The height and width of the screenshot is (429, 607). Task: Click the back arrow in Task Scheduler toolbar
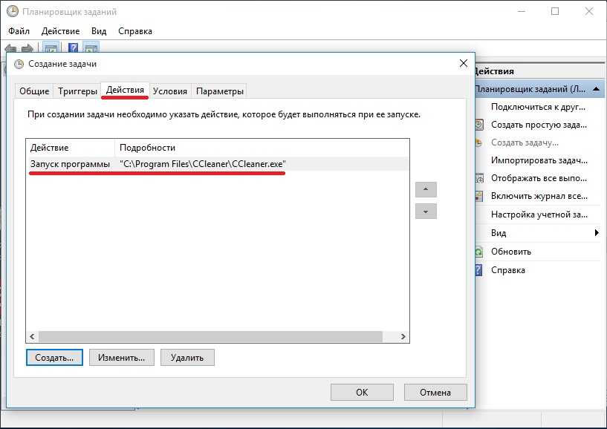(10, 49)
